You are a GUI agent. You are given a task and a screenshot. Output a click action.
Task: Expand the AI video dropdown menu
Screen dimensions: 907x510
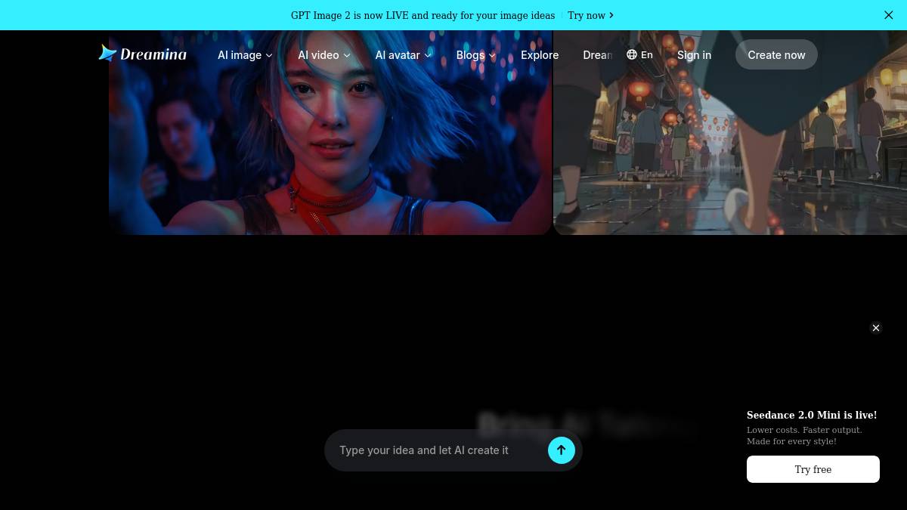point(324,55)
